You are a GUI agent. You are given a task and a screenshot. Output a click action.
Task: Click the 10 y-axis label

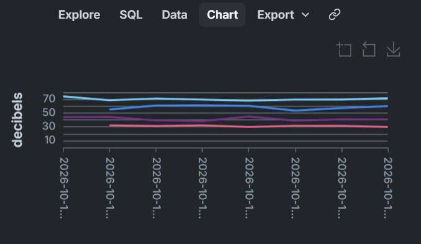pyautogui.click(x=50, y=139)
